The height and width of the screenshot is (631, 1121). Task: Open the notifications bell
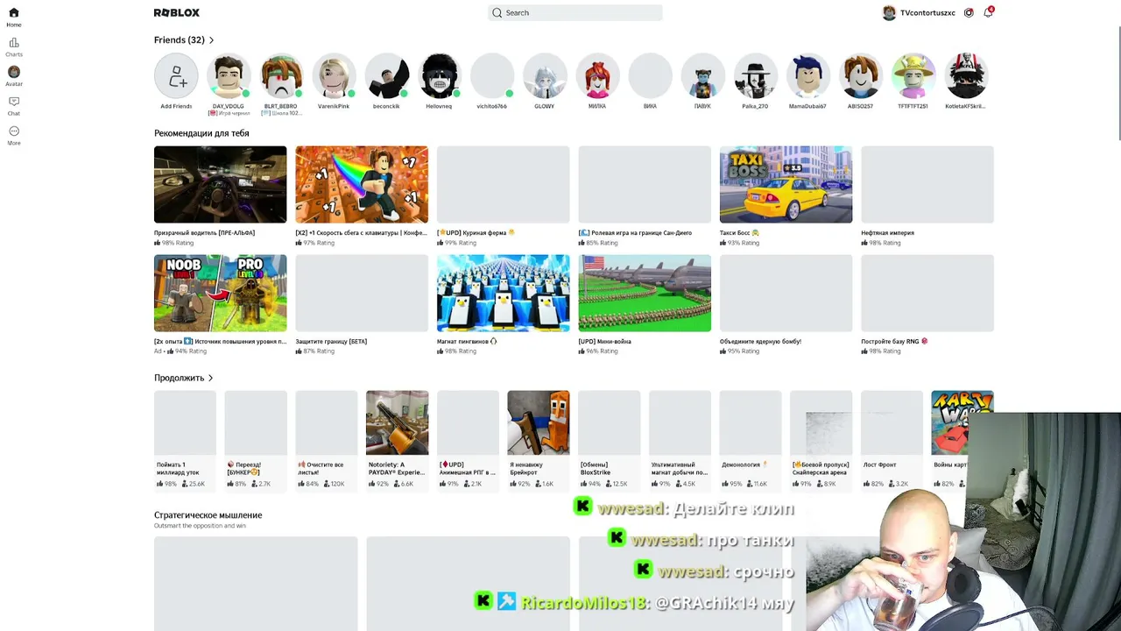[x=988, y=13]
